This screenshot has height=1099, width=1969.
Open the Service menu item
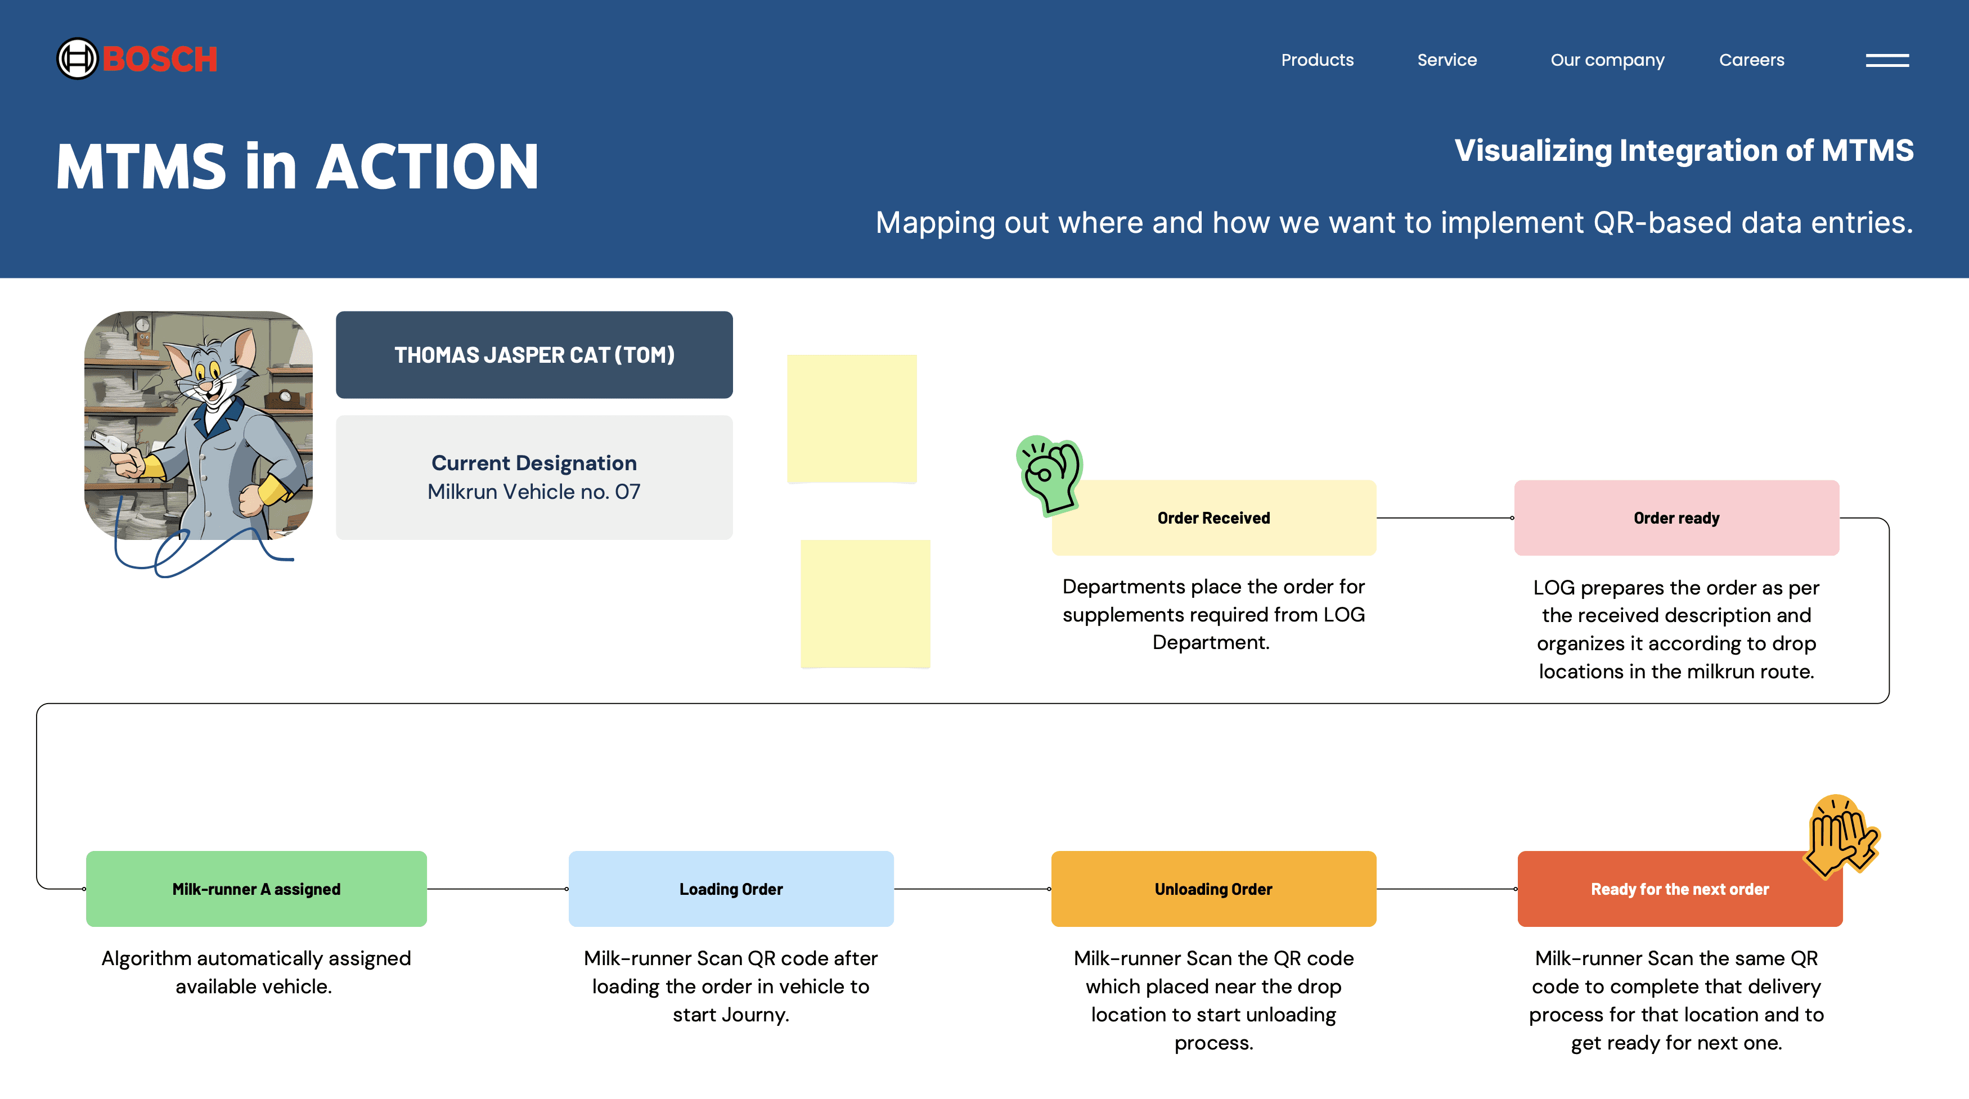(x=1446, y=60)
